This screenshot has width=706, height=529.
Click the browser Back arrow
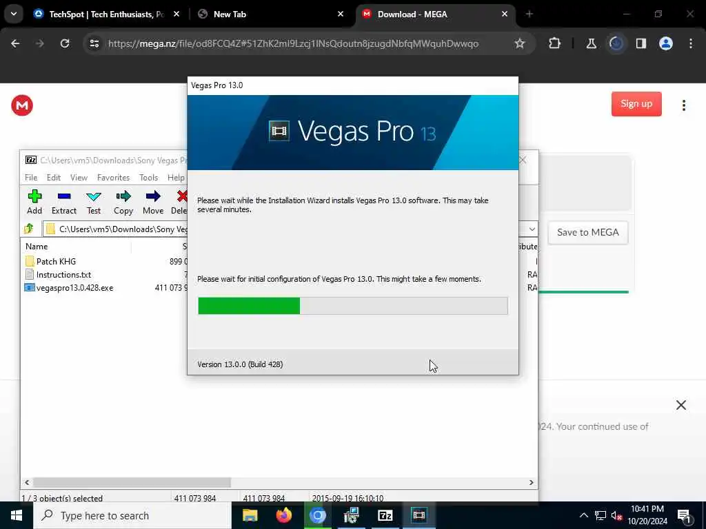(15, 43)
